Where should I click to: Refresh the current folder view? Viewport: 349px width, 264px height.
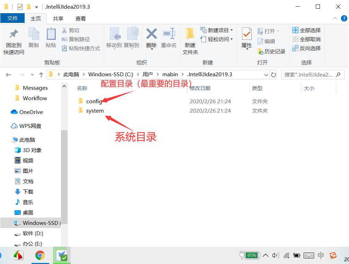[273, 74]
